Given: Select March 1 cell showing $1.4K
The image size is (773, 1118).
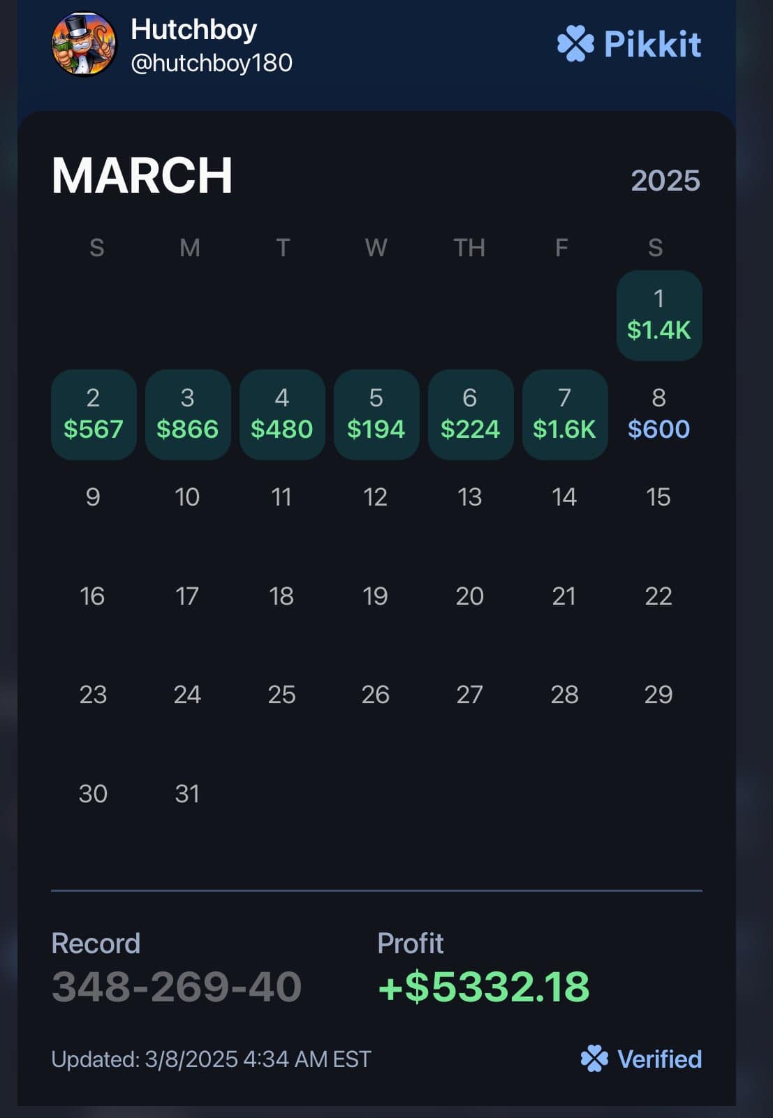Looking at the screenshot, I should click(x=658, y=316).
